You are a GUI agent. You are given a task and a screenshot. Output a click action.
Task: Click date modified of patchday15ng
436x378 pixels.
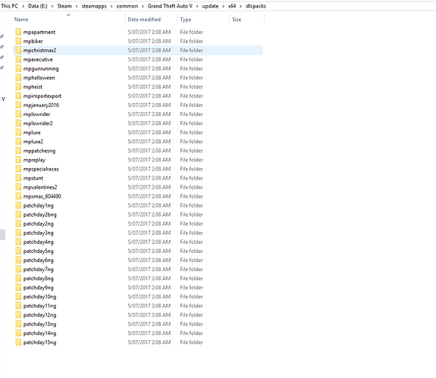(x=149, y=342)
